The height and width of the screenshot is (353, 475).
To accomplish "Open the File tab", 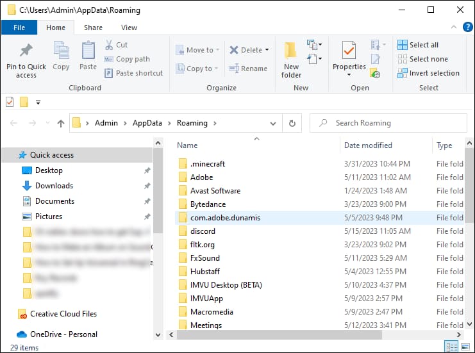I will pyautogui.click(x=19, y=28).
